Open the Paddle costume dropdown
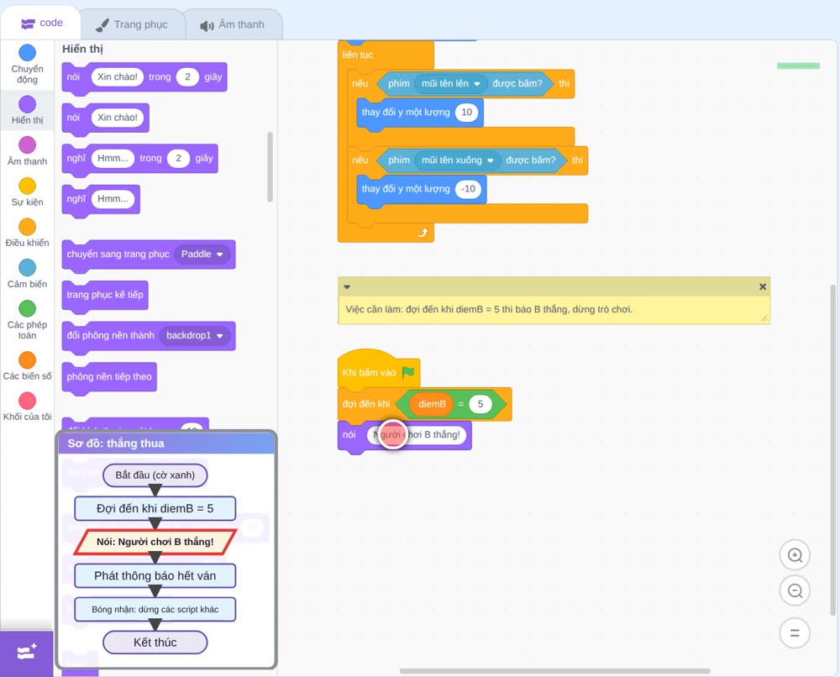Image resolution: width=840 pixels, height=677 pixels. point(202,254)
